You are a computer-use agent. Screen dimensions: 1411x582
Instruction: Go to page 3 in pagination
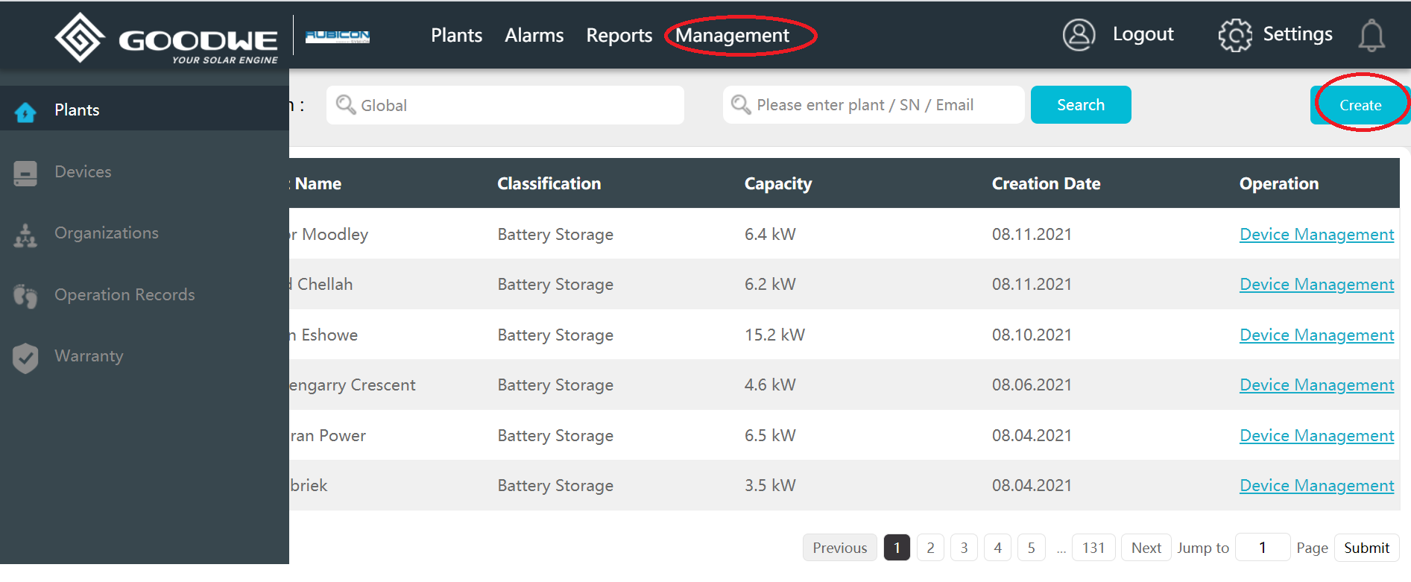pyautogui.click(x=964, y=548)
